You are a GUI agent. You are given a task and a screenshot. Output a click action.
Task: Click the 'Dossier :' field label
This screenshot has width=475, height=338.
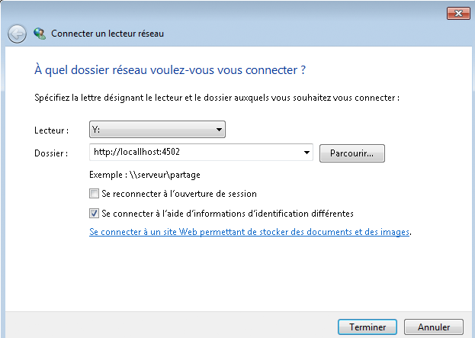click(x=51, y=153)
